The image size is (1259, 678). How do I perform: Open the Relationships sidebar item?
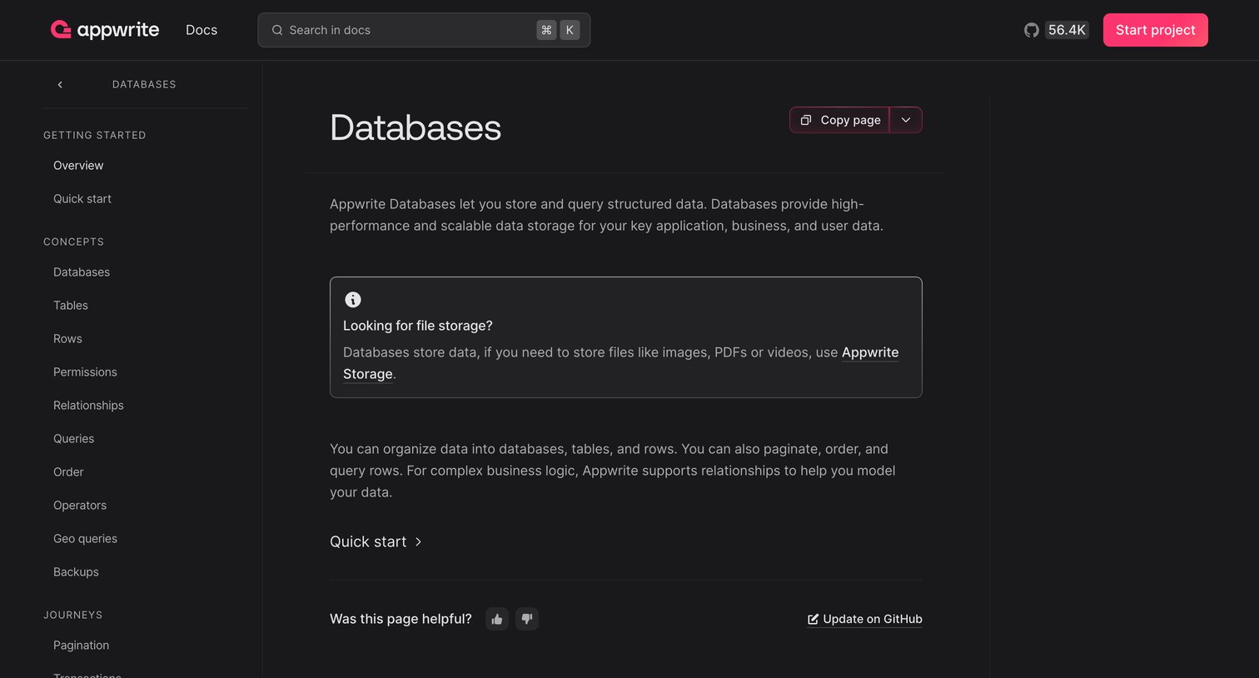88,405
